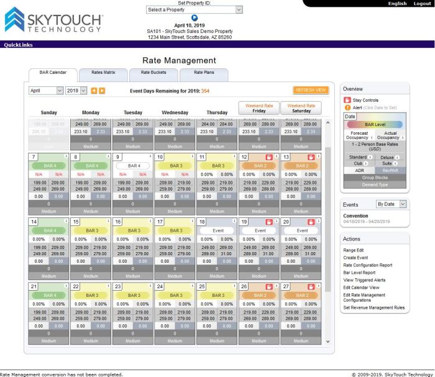Open Edit Rate Management Configurations
This screenshot has width=435, height=377.
[x=364, y=298]
